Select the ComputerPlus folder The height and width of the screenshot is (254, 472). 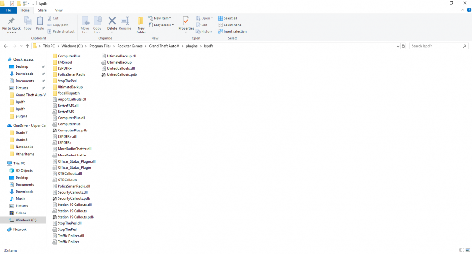(69, 56)
